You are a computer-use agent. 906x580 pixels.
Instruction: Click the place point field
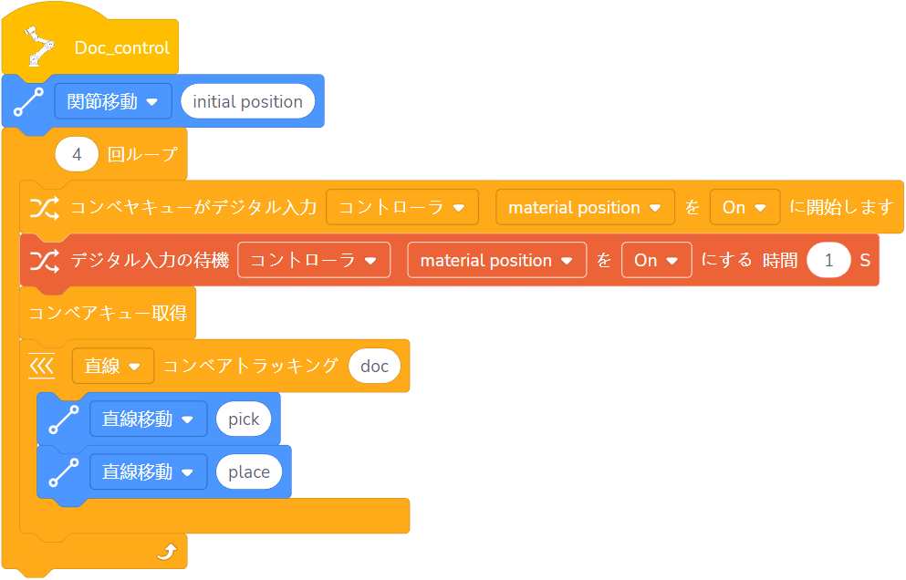pyautogui.click(x=249, y=472)
